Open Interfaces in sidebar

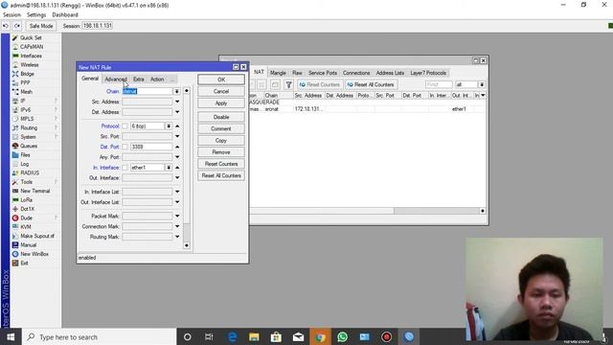point(31,56)
